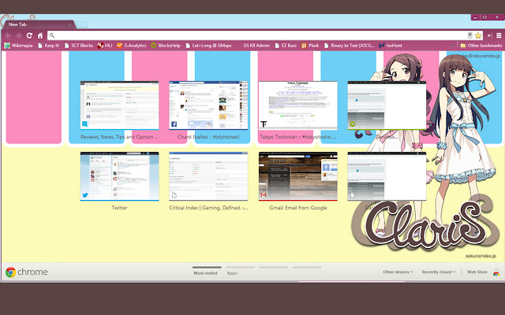505x315 pixels.
Task: Open a new tab with the plus button
Action: tap(82, 24)
